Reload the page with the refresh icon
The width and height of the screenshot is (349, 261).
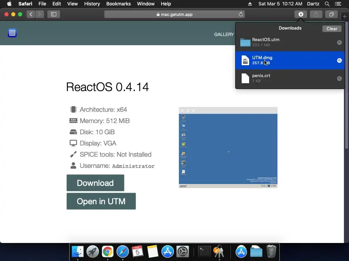(x=241, y=14)
